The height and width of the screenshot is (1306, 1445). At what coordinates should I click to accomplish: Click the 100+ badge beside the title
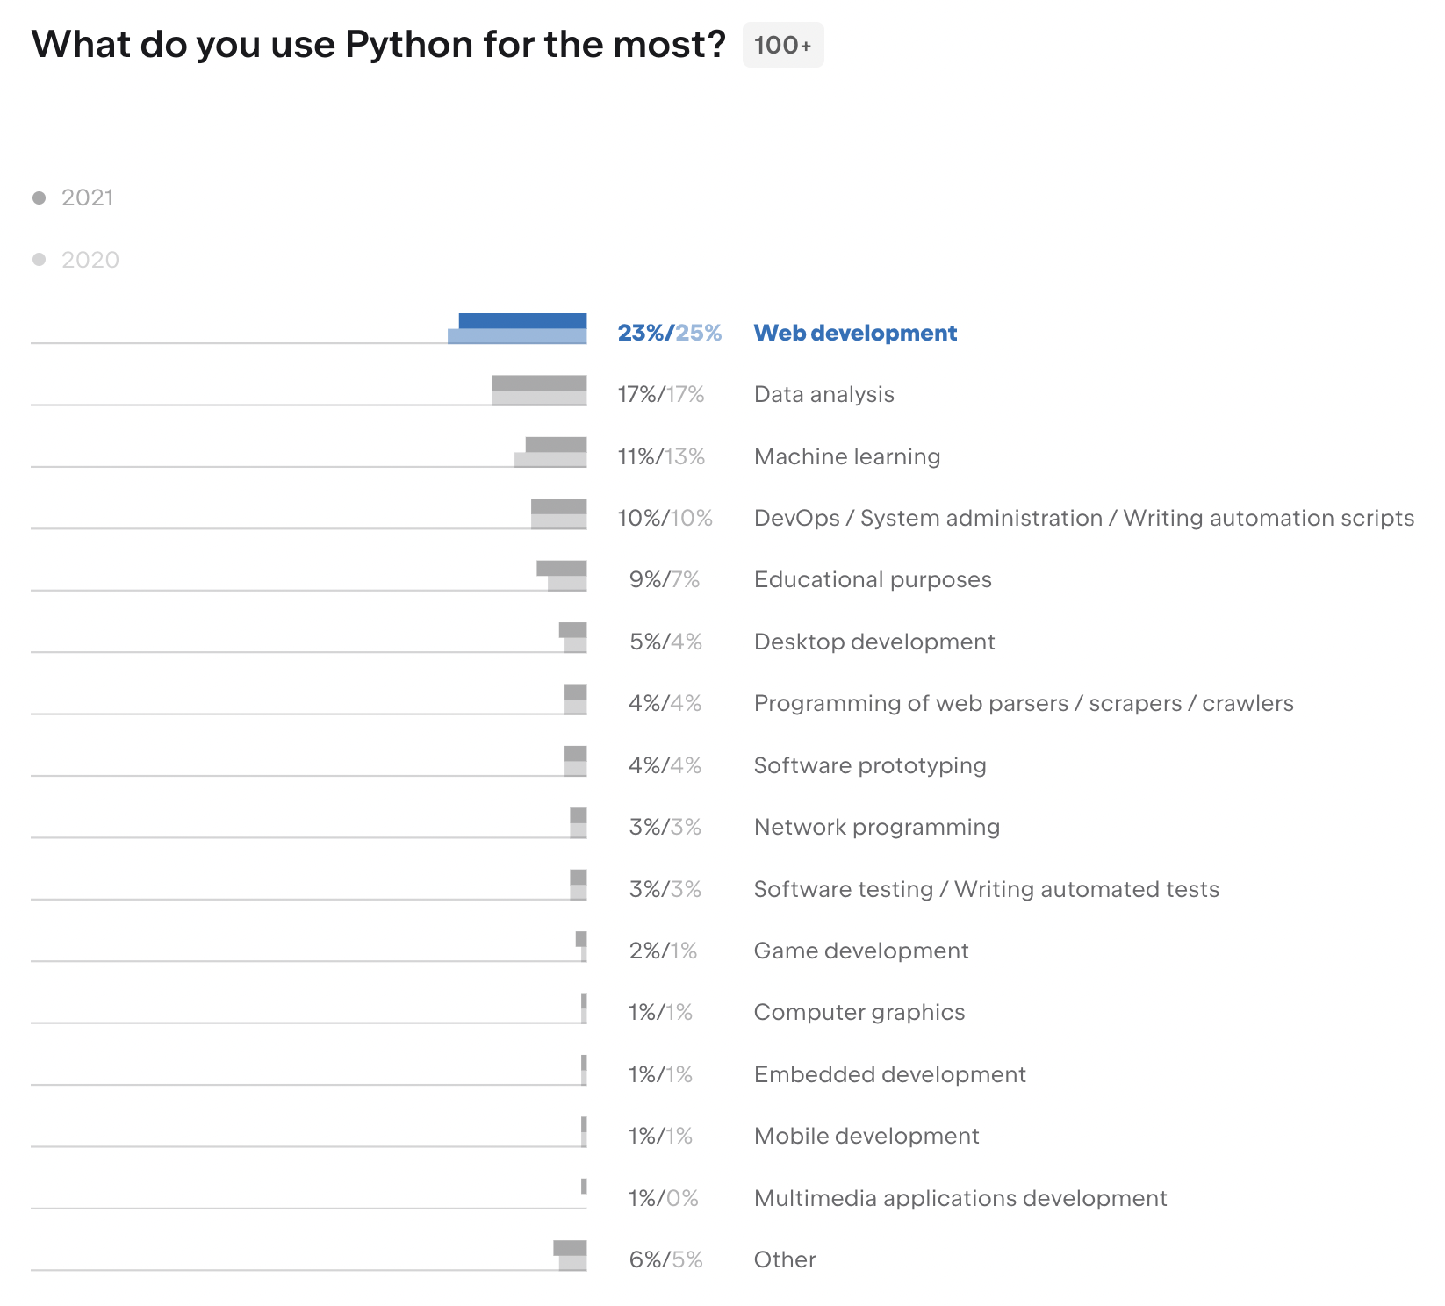(x=783, y=45)
